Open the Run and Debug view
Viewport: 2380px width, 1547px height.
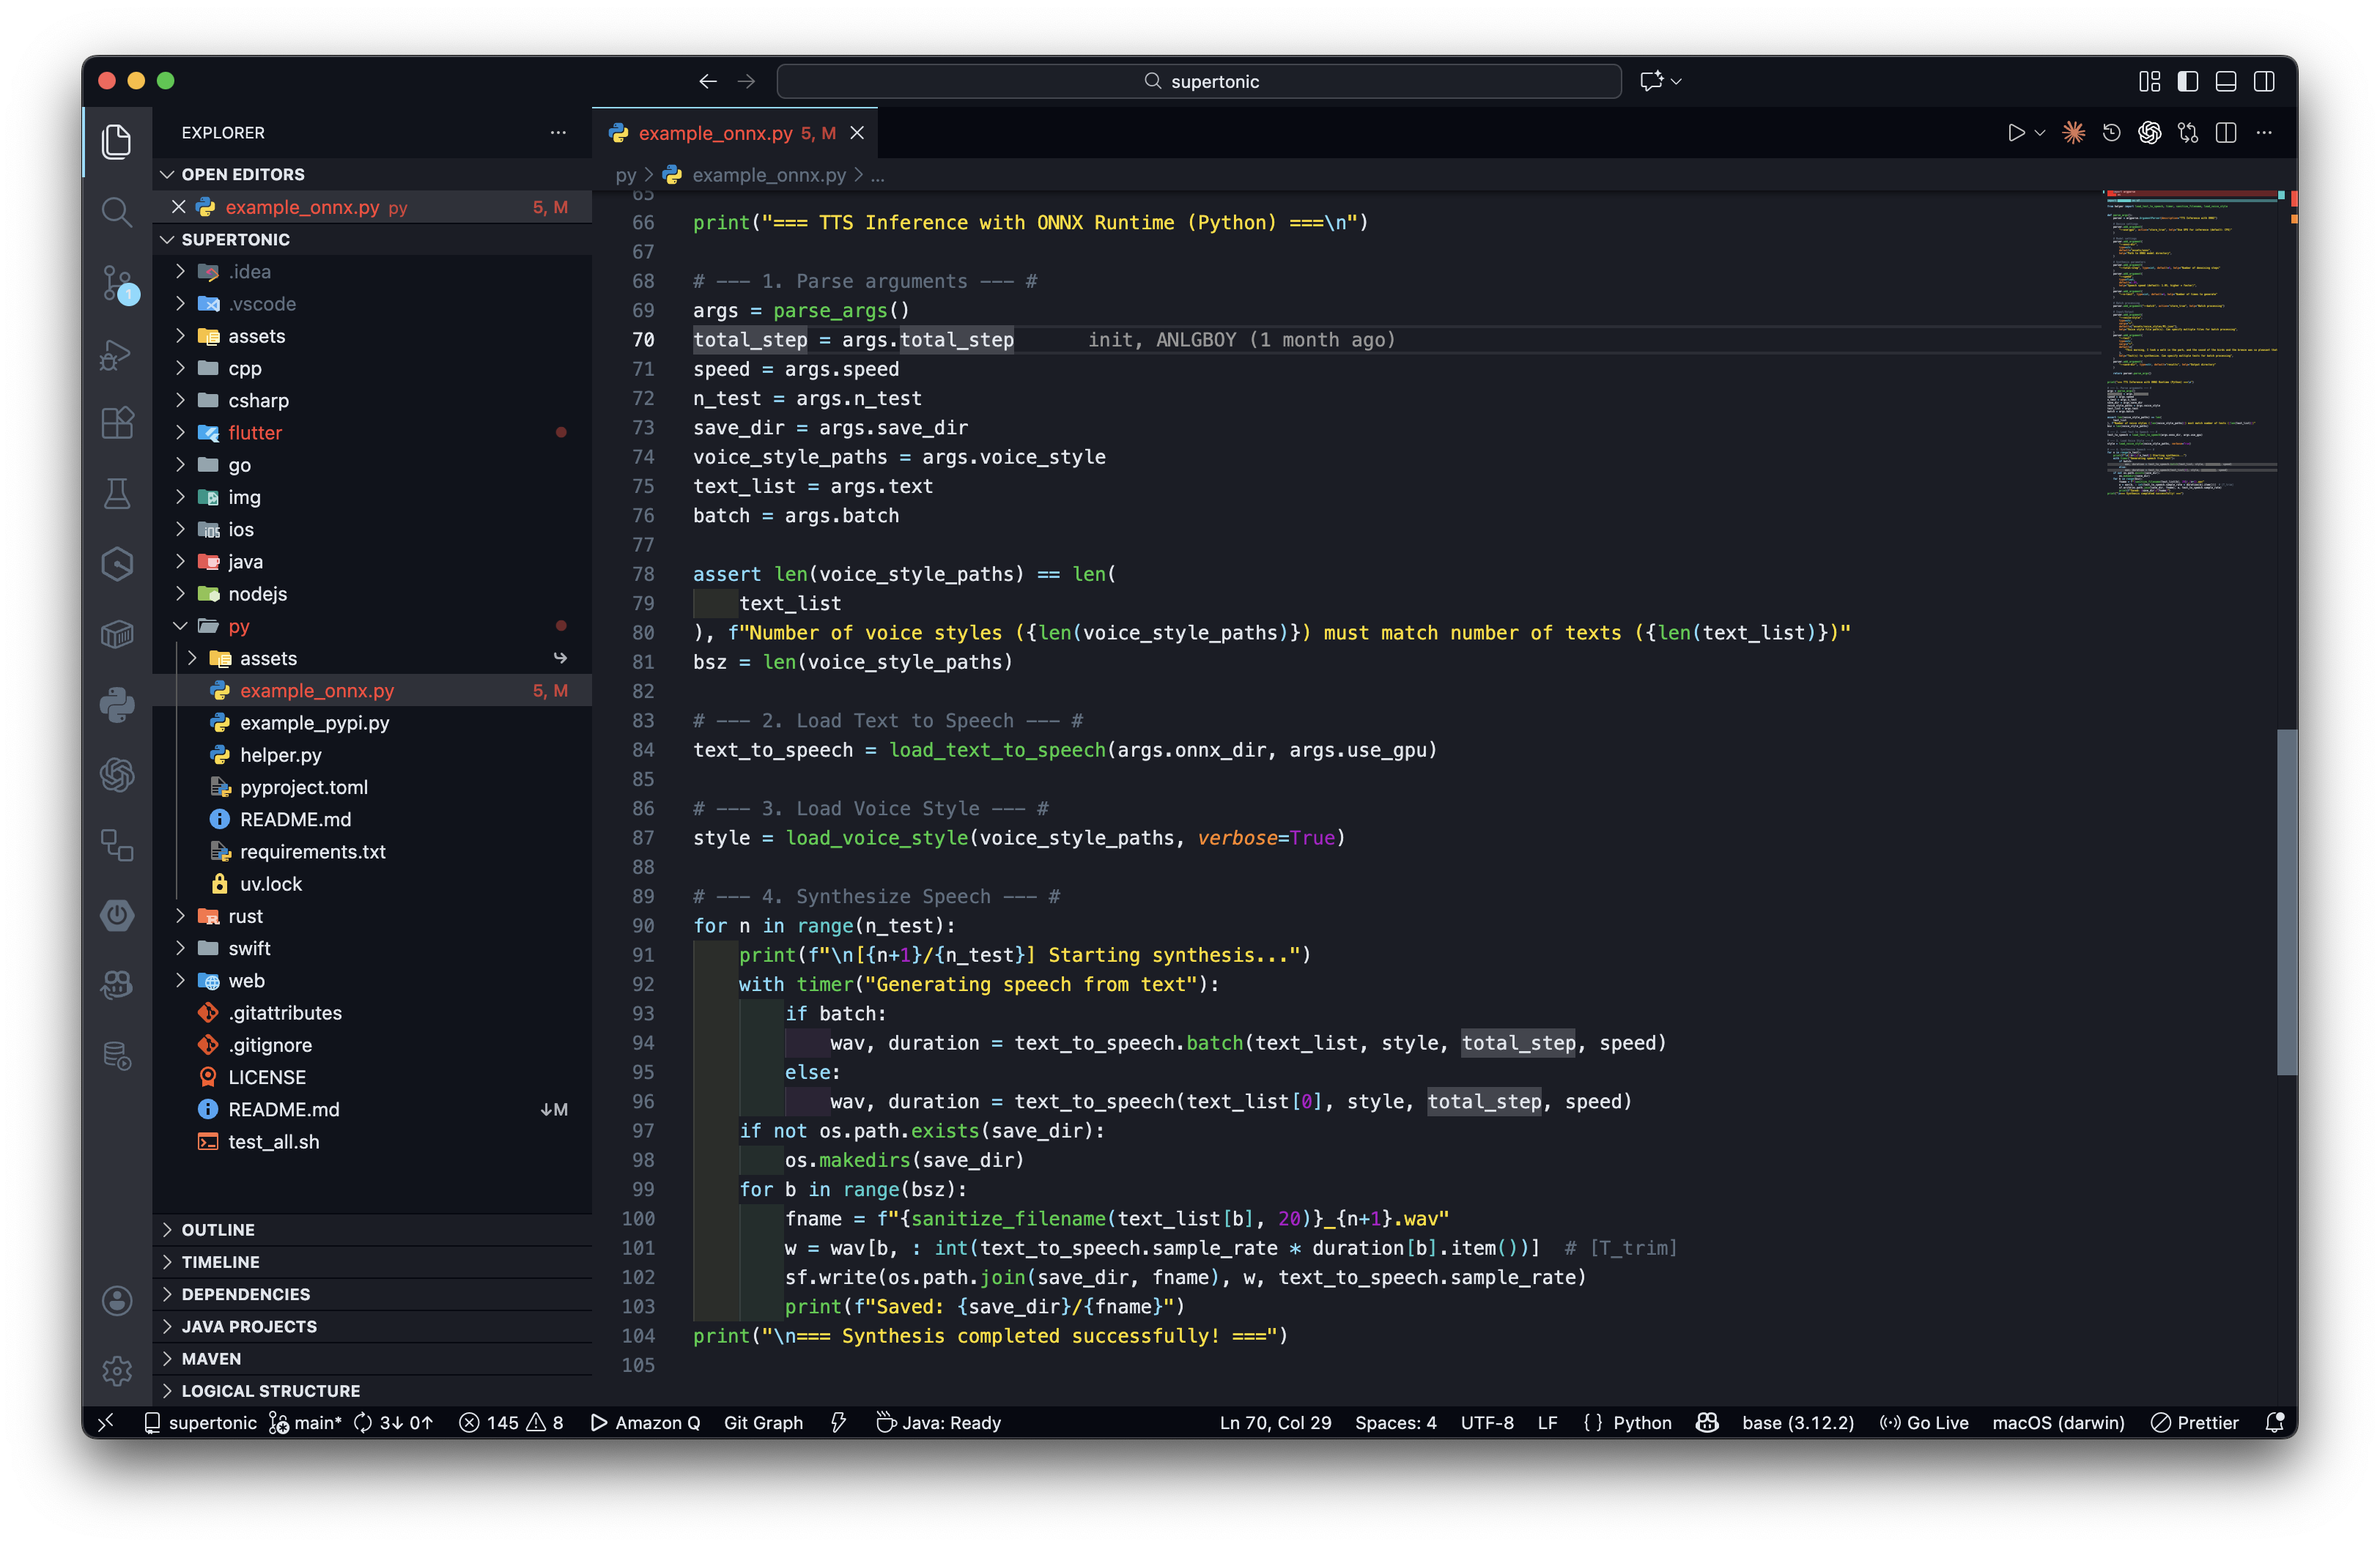coord(117,354)
